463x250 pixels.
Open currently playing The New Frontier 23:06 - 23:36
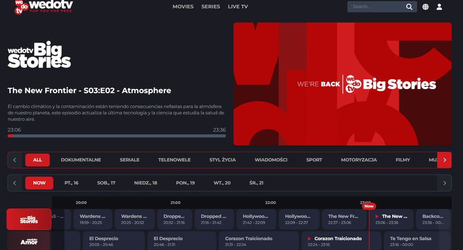coord(391,219)
